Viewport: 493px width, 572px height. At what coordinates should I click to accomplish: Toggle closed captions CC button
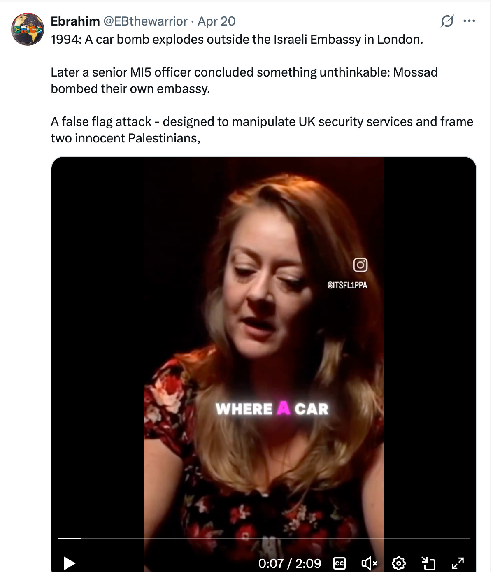340,563
